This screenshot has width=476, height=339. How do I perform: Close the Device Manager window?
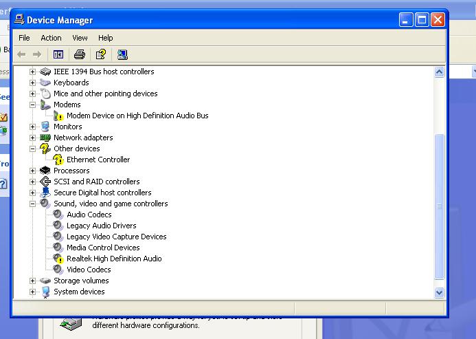tap(438, 20)
